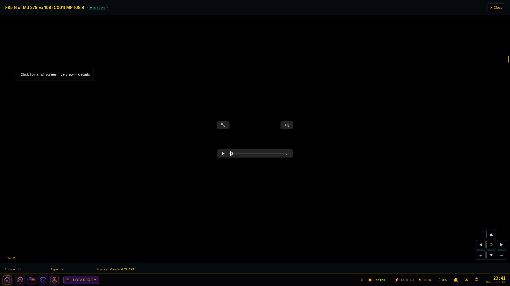Viewport: 510px width, 286px height.
Task: Click the Source 'dot' value
Action: point(19,269)
